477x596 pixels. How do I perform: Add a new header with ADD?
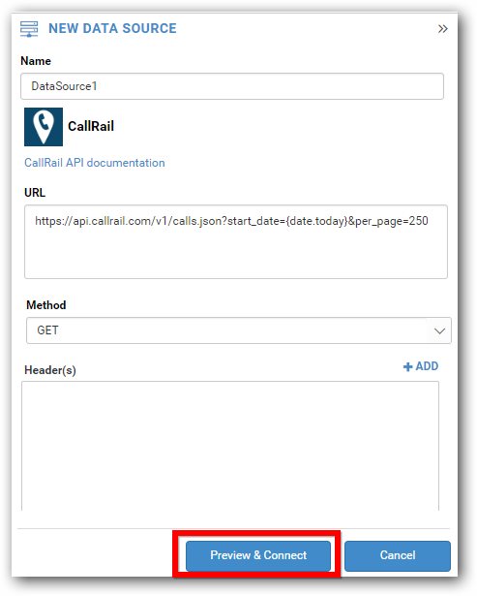click(x=421, y=366)
